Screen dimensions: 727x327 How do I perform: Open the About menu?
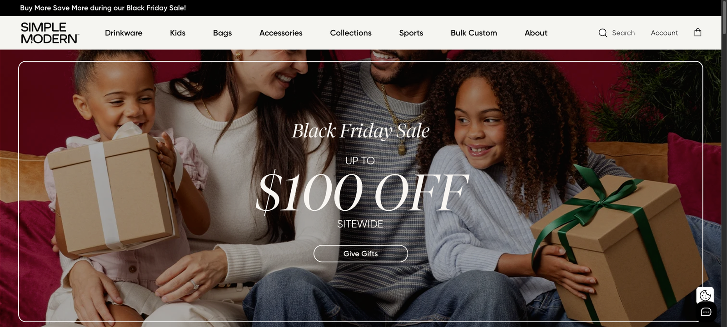click(536, 33)
